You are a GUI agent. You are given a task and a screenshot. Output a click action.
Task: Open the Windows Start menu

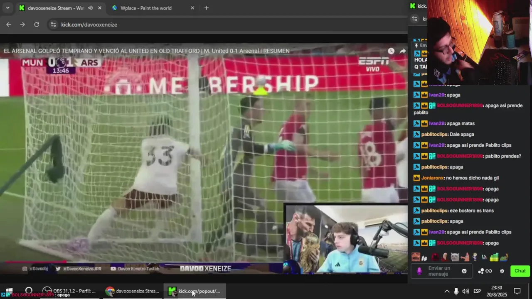click(9, 291)
